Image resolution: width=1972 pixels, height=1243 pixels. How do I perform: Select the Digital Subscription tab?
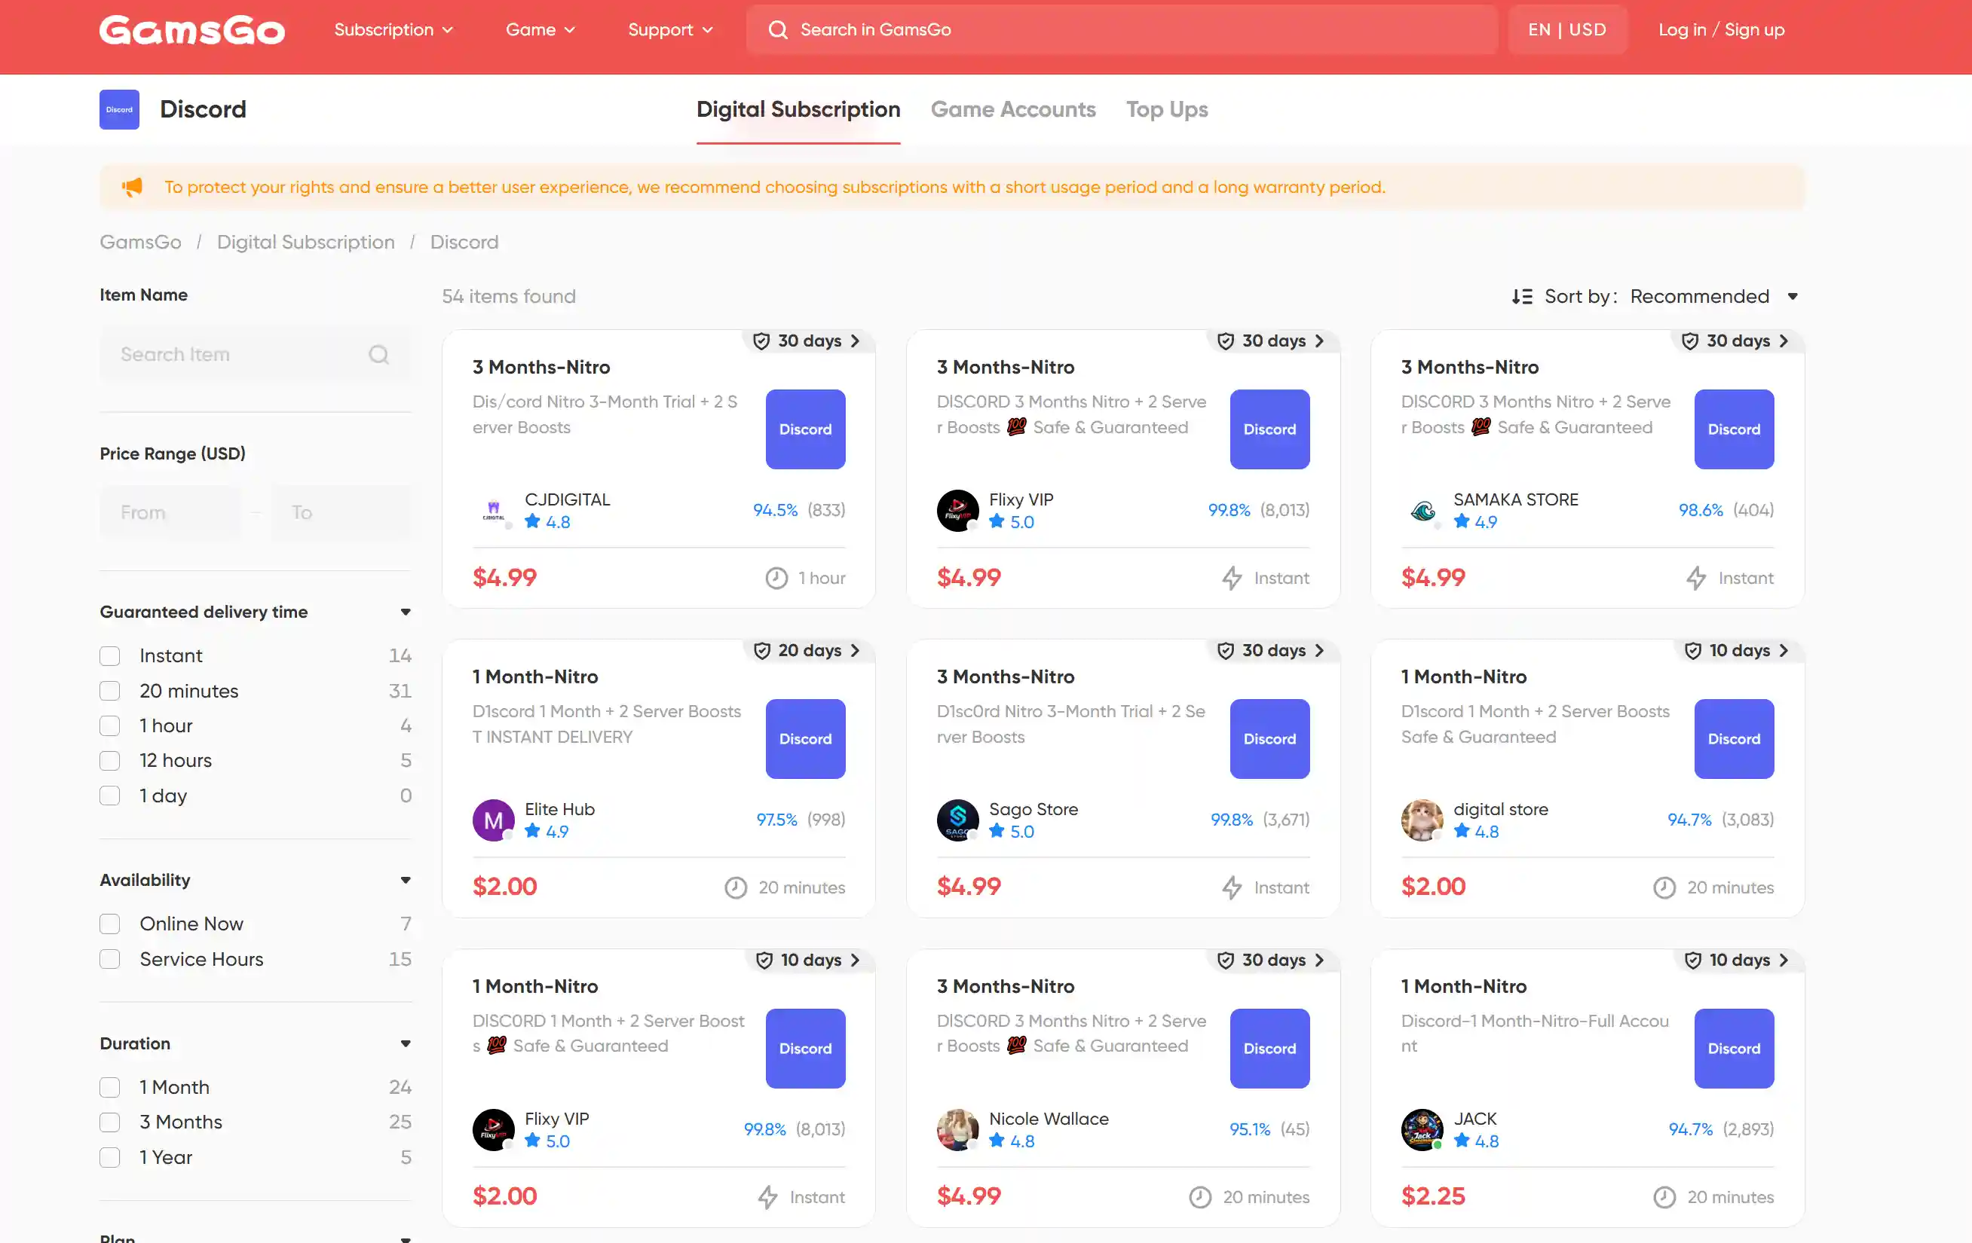pos(798,110)
